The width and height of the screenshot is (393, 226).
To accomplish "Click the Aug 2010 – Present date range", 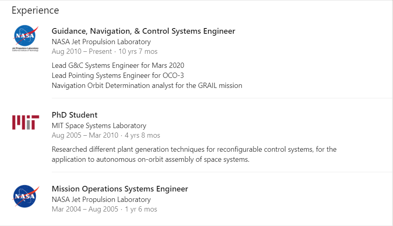I will coord(82,51).
